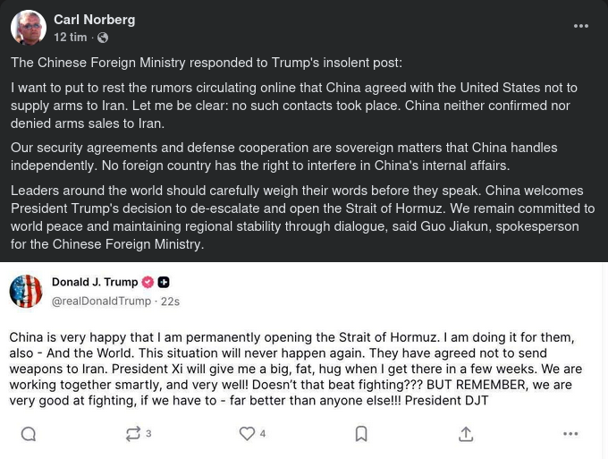Click the reply speech bubble icon

click(29, 434)
